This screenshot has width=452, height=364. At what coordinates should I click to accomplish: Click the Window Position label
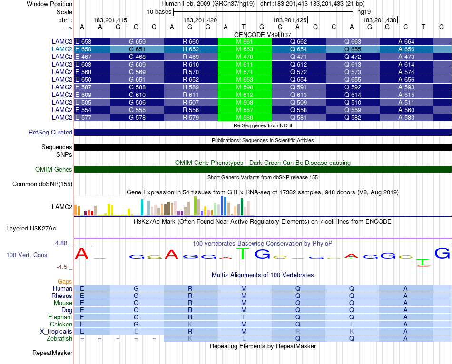coord(49,4)
